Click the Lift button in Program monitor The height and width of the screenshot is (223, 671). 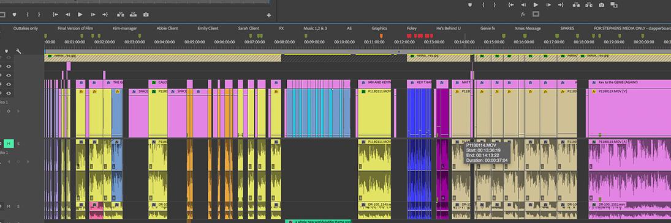click(577, 5)
